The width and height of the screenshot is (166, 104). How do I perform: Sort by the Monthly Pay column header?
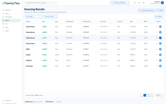pos(87,22)
